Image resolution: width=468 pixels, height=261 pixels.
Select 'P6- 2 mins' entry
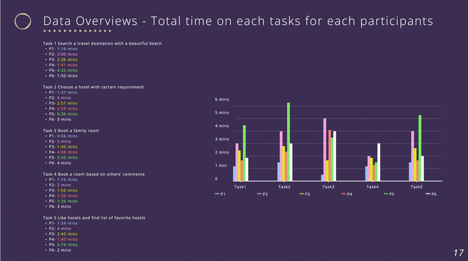coord(60,250)
